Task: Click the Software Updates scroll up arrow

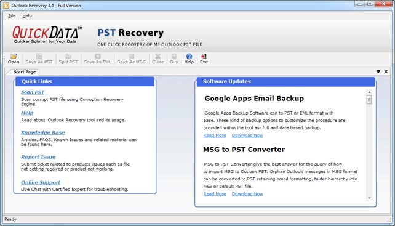Action: (x=369, y=92)
